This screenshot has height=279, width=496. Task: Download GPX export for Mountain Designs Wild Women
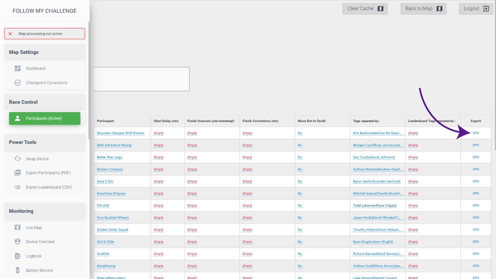476,133
